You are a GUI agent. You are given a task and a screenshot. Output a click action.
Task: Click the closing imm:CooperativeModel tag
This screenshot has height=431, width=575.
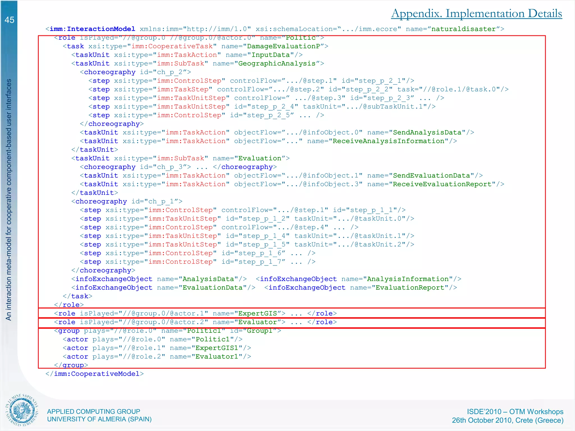pos(95,374)
